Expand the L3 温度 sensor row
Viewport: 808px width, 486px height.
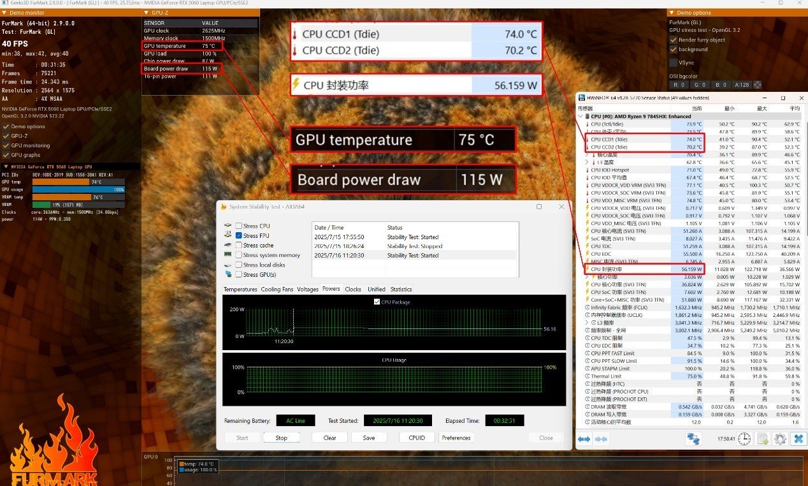[587, 163]
